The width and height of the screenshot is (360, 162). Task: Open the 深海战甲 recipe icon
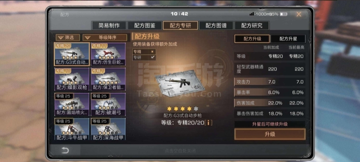[108, 129]
